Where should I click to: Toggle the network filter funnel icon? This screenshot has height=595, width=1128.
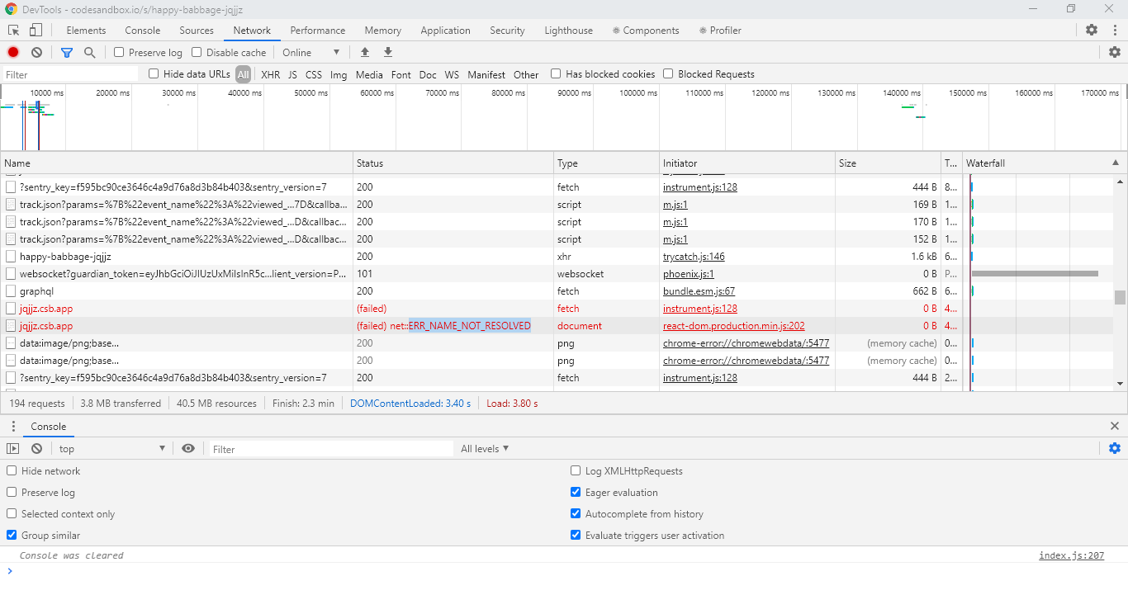67,52
